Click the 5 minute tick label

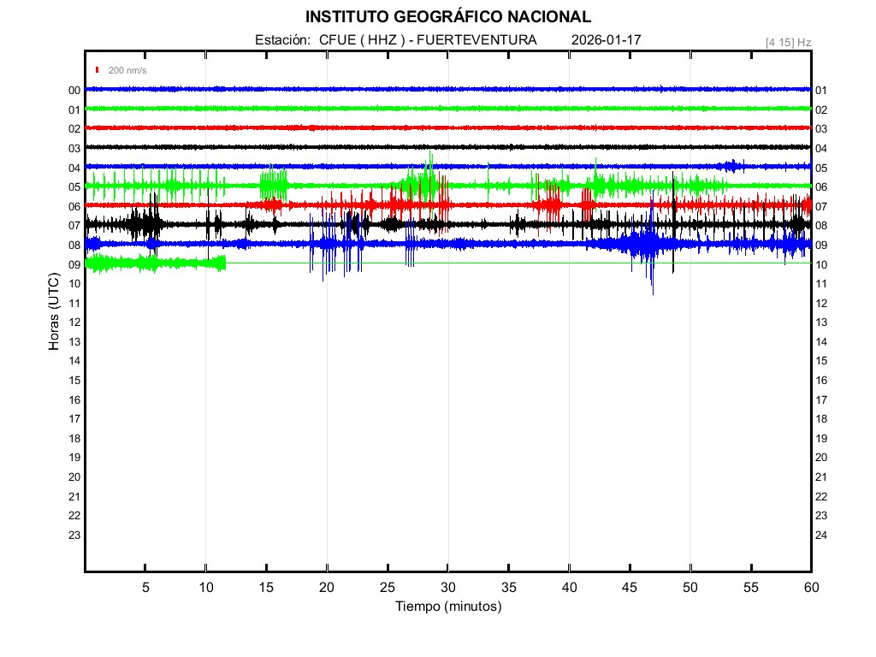pos(145,588)
